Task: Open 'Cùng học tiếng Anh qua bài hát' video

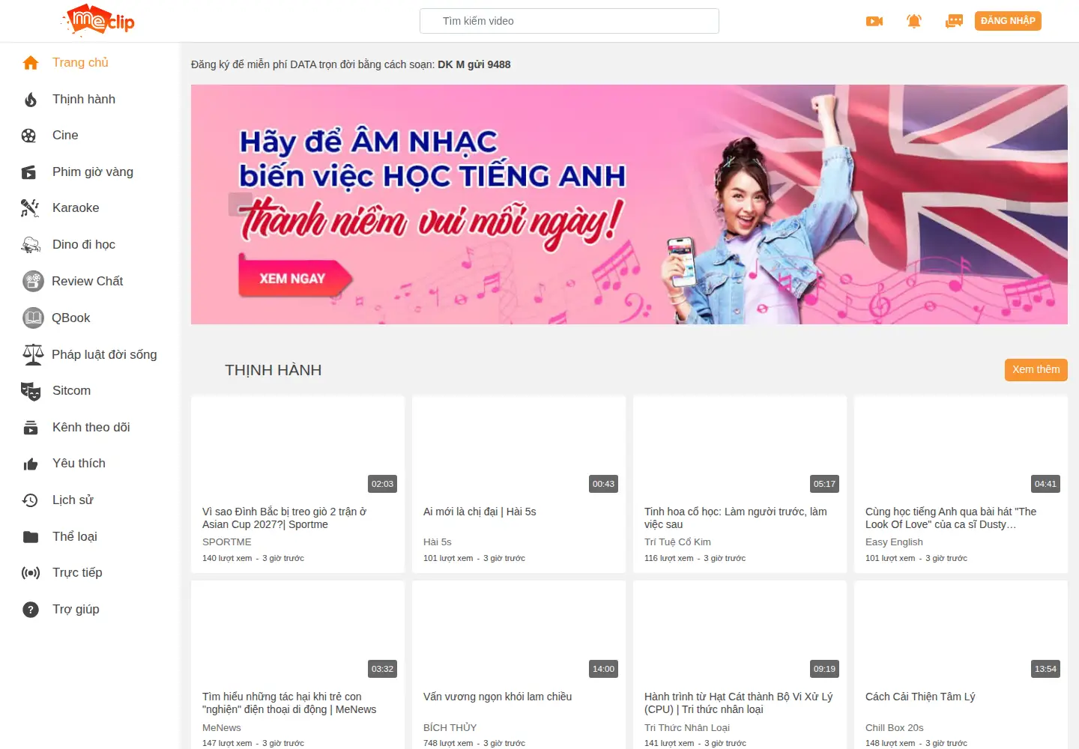Action: [951, 518]
